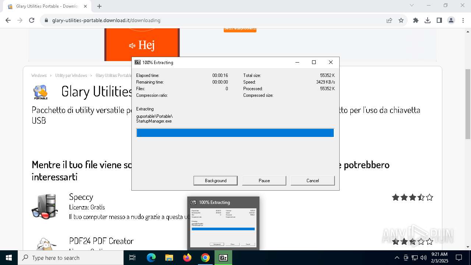Viewport: 471px width, 265px height.
Task: Click the page vertical scrollbar
Action: (x=468, y=104)
